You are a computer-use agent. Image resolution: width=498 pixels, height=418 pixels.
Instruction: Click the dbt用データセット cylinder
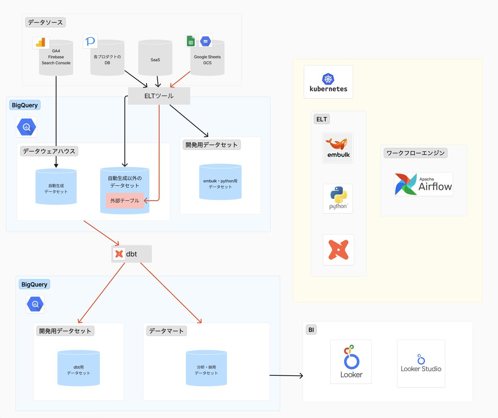pyautogui.click(x=78, y=368)
